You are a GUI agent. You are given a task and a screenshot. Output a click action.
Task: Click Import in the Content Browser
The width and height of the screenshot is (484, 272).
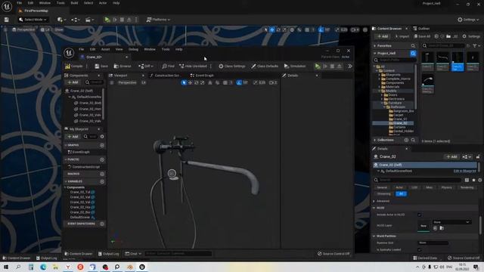pos(402,36)
